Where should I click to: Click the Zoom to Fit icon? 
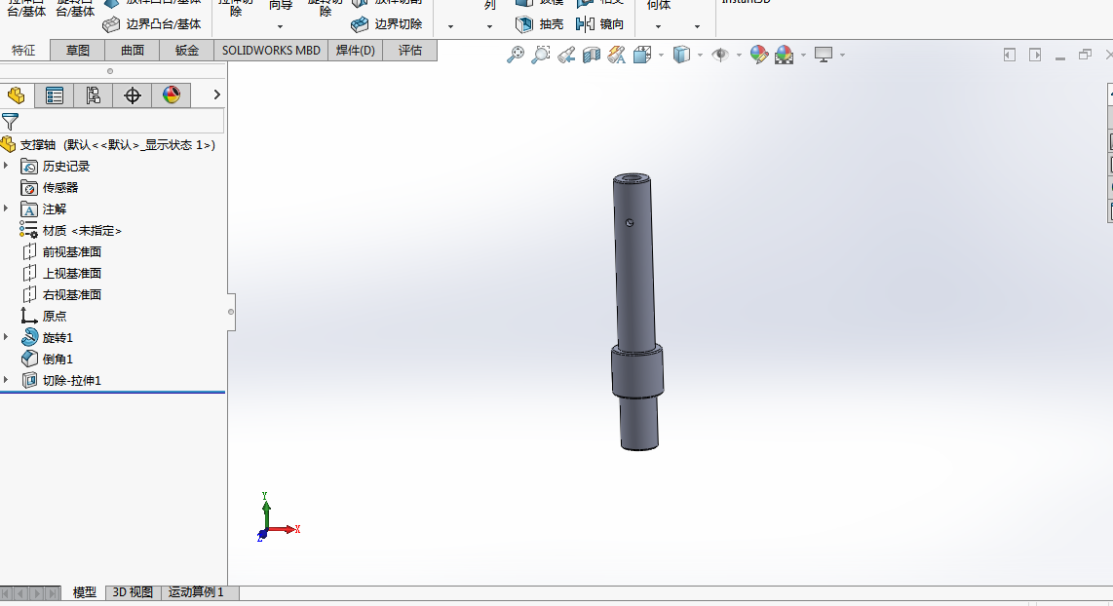coord(516,55)
